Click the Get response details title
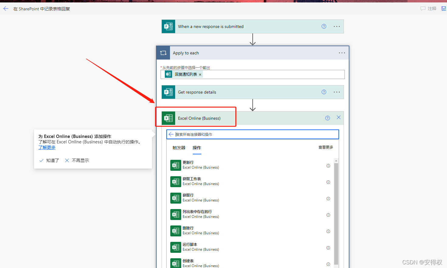 coord(197,92)
